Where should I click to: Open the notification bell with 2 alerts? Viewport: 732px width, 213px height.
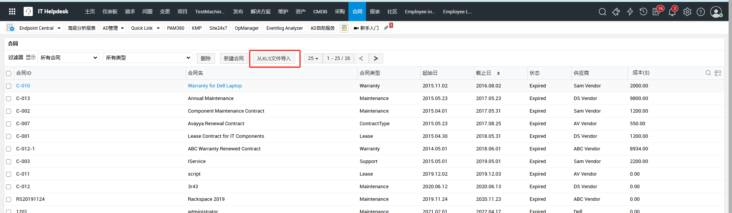click(672, 12)
